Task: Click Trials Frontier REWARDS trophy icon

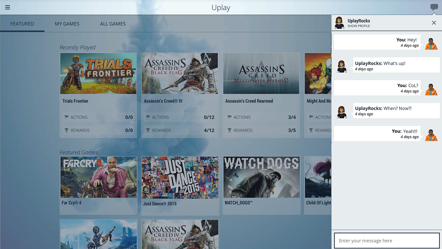Action: point(67,130)
